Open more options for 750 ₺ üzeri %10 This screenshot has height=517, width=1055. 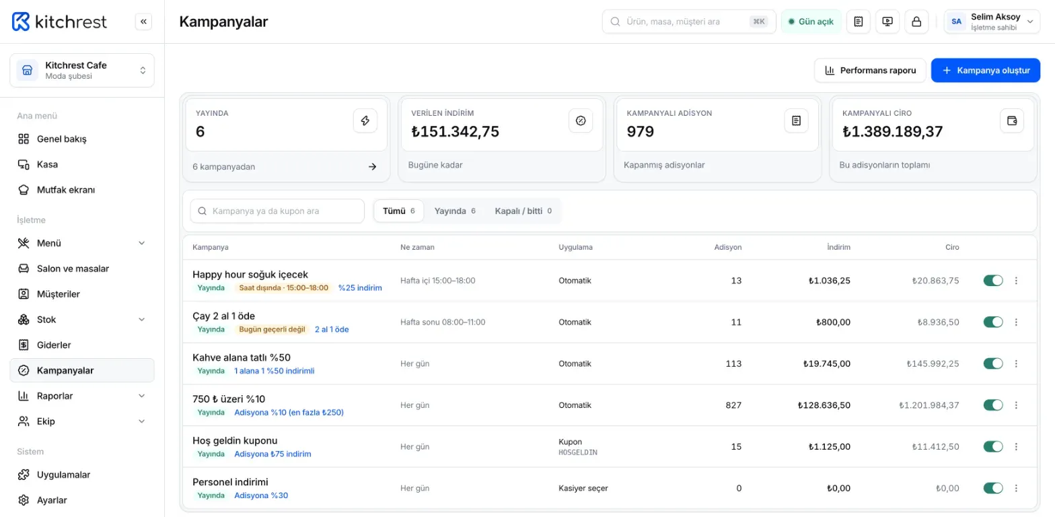[1016, 405]
